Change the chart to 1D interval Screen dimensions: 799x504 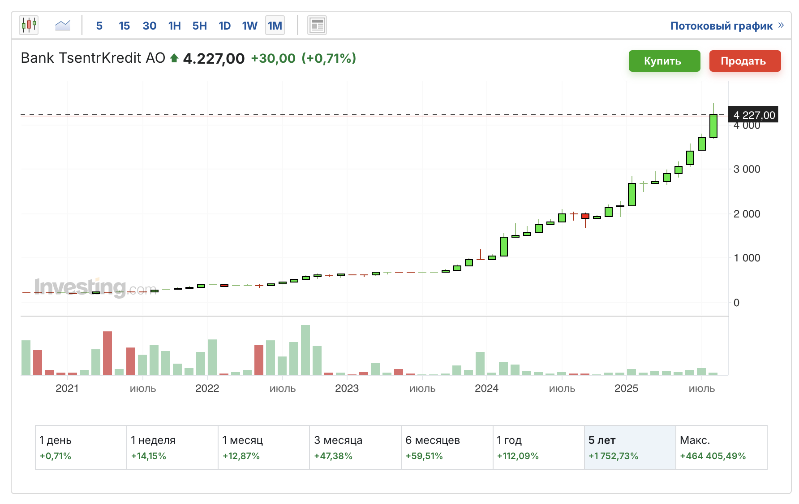coord(224,26)
